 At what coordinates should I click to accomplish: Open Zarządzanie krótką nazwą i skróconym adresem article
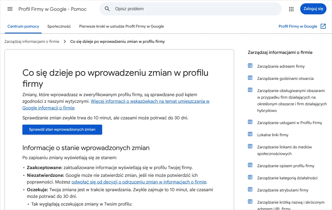tap(291, 205)
